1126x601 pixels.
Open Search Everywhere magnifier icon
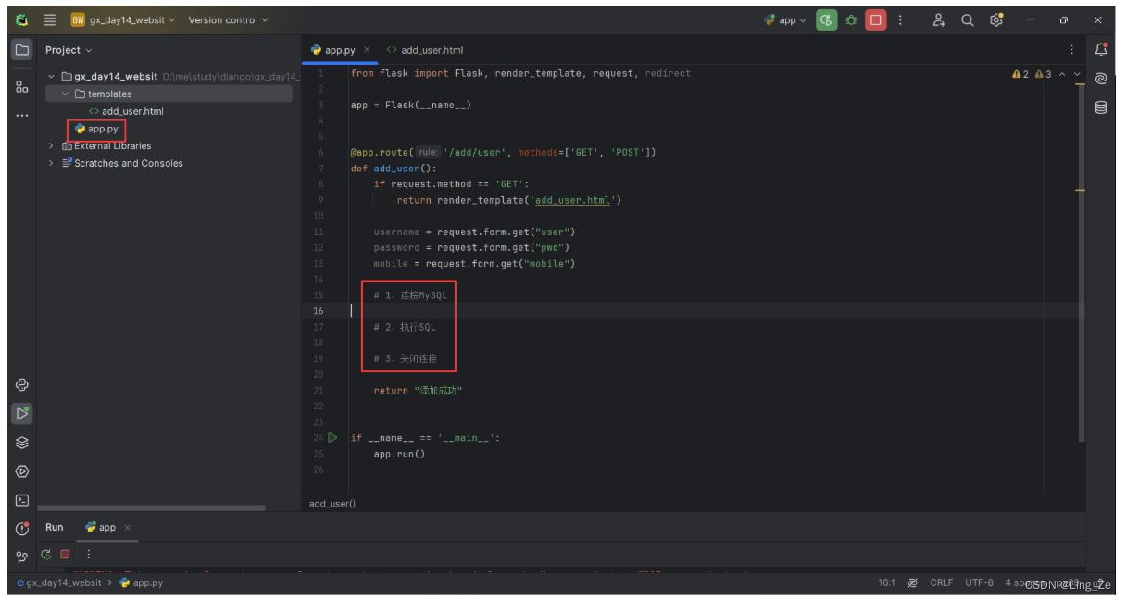[968, 19]
